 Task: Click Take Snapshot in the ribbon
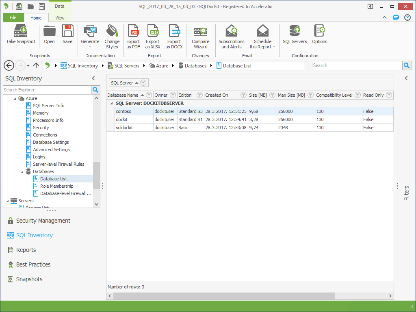[21, 34]
